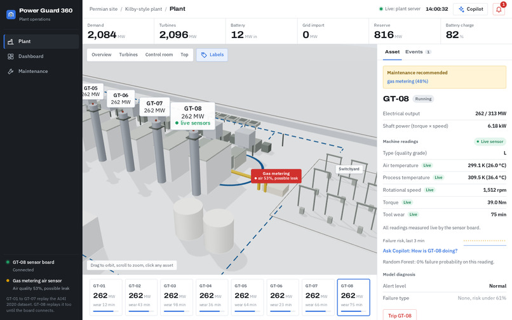
Task: Go to Kilby-style plant breadcrumb
Action: coord(144,9)
